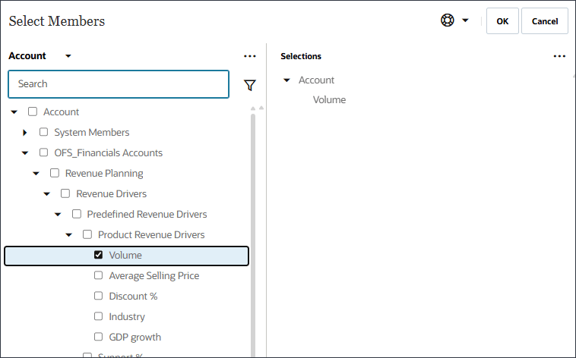Viewport: 576px width, 358px height.
Task: Collapse the Revenue Planning node
Action: pyautogui.click(x=36, y=174)
